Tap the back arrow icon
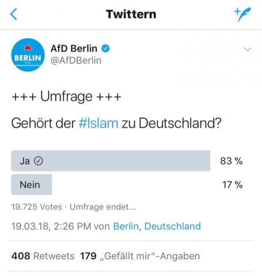Image resolution: width=262 pixels, height=276 pixels. (x=14, y=14)
